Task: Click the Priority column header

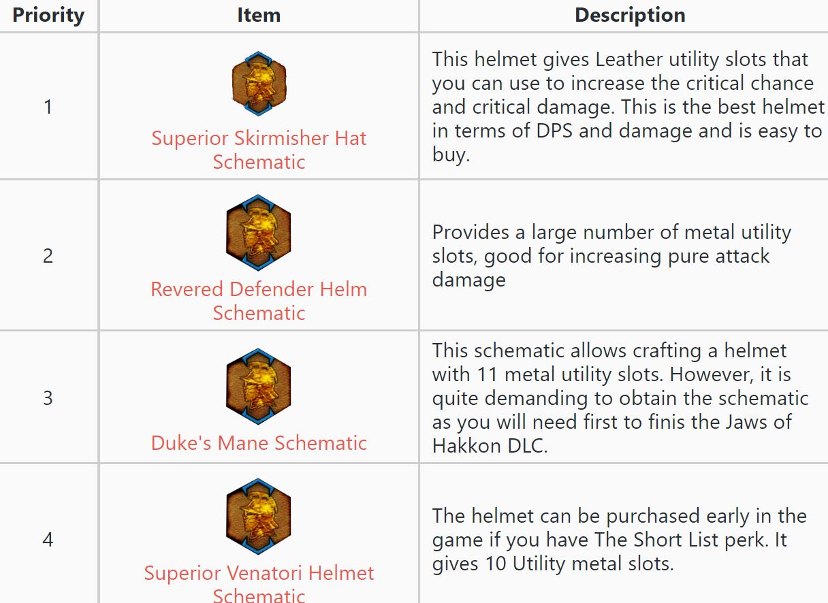Action: 48,16
